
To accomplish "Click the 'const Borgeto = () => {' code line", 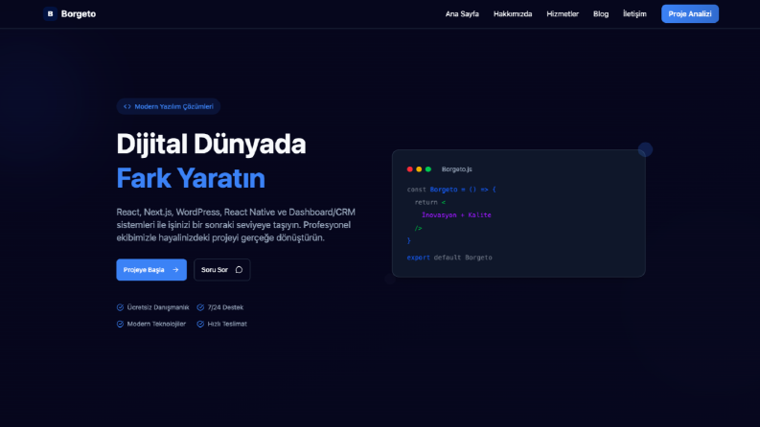I will click(x=451, y=190).
